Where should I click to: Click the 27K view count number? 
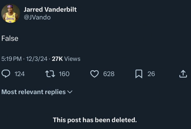click(x=57, y=59)
